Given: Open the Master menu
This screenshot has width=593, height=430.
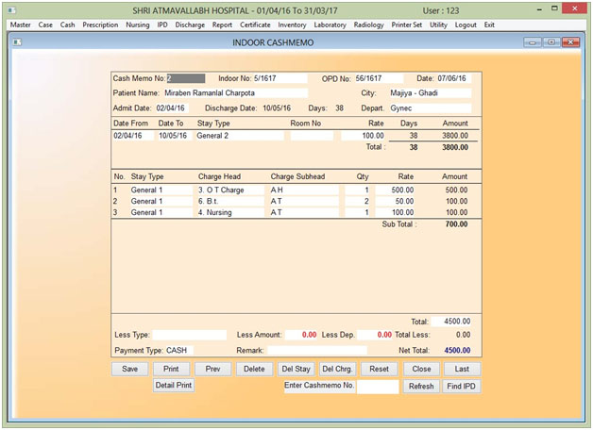Looking at the screenshot, I should 20,25.
